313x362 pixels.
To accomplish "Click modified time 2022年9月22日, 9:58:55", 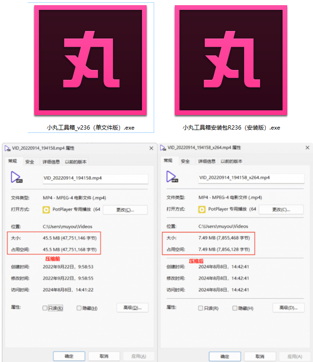I will pos(68,278).
